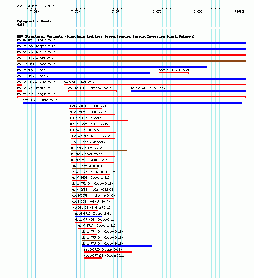Viewport: 254px width, 278px height.
Task: Open the dgv10772n54 (Cooper2011) variant label
Action: 92,184
